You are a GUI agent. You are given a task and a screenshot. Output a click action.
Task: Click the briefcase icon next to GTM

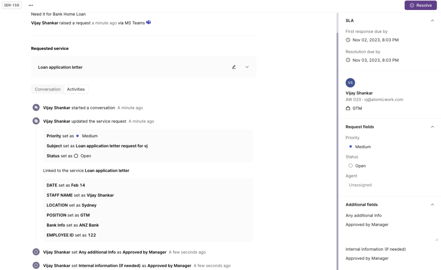348,108
